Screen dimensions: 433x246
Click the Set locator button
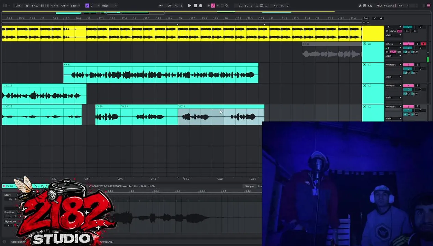tap(366, 18)
